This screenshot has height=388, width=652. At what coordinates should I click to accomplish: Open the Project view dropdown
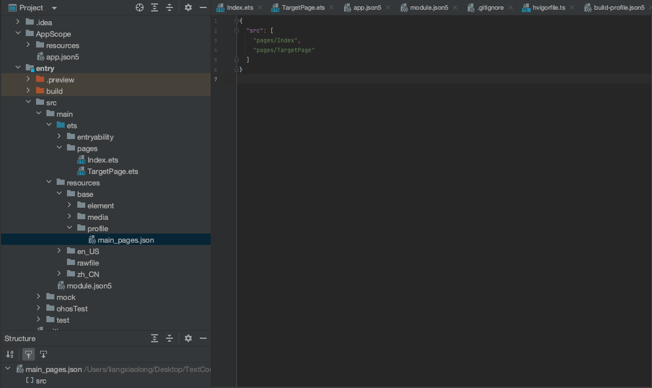pyautogui.click(x=54, y=8)
